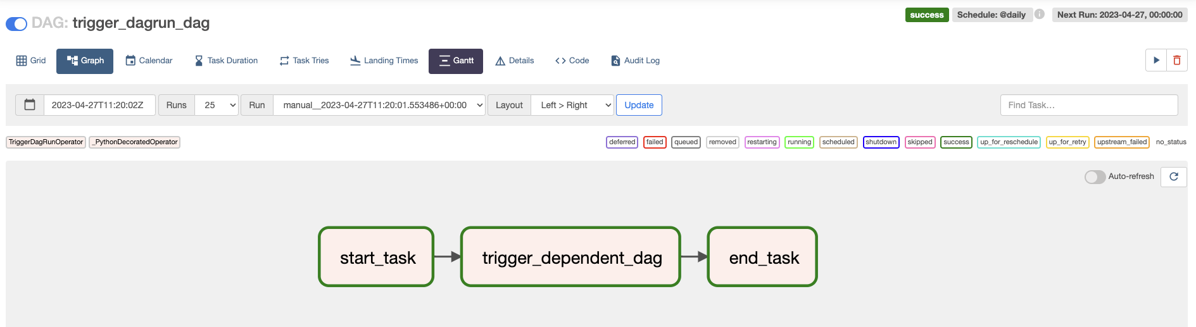The height and width of the screenshot is (327, 1196).
Task: Switch to the Gantt tab
Action: click(x=456, y=61)
